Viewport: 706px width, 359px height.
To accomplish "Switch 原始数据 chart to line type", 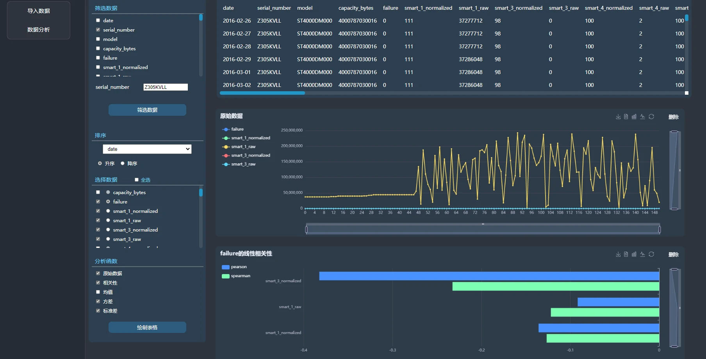I will pos(642,117).
